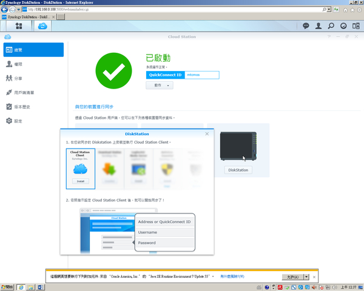Select the 總覽 overview sidebar item
This screenshot has width=364, height=291.
coord(33,50)
